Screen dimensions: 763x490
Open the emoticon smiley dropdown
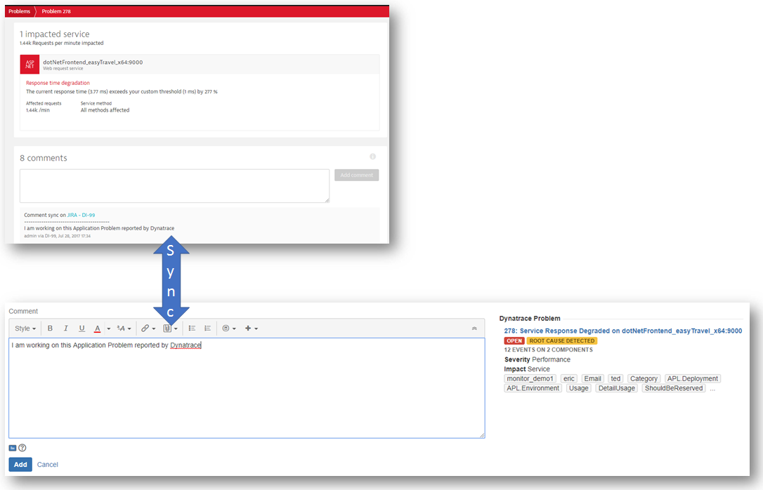tap(229, 329)
